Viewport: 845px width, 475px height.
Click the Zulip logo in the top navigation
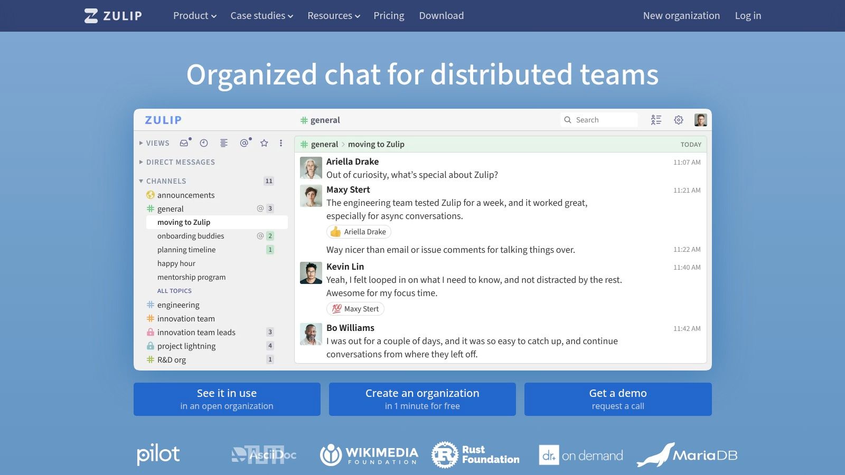pos(113,16)
